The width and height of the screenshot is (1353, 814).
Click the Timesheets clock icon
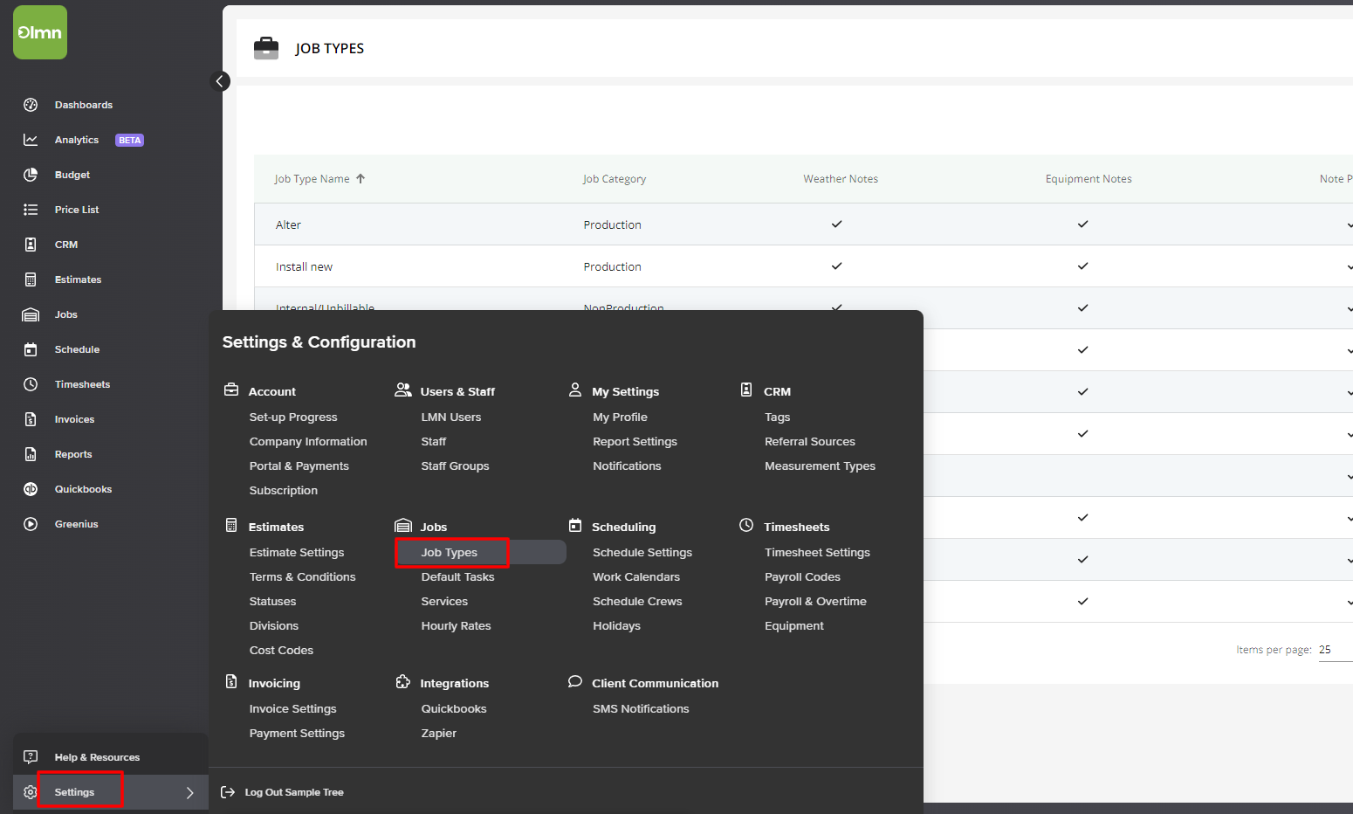pyautogui.click(x=31, y=384)
